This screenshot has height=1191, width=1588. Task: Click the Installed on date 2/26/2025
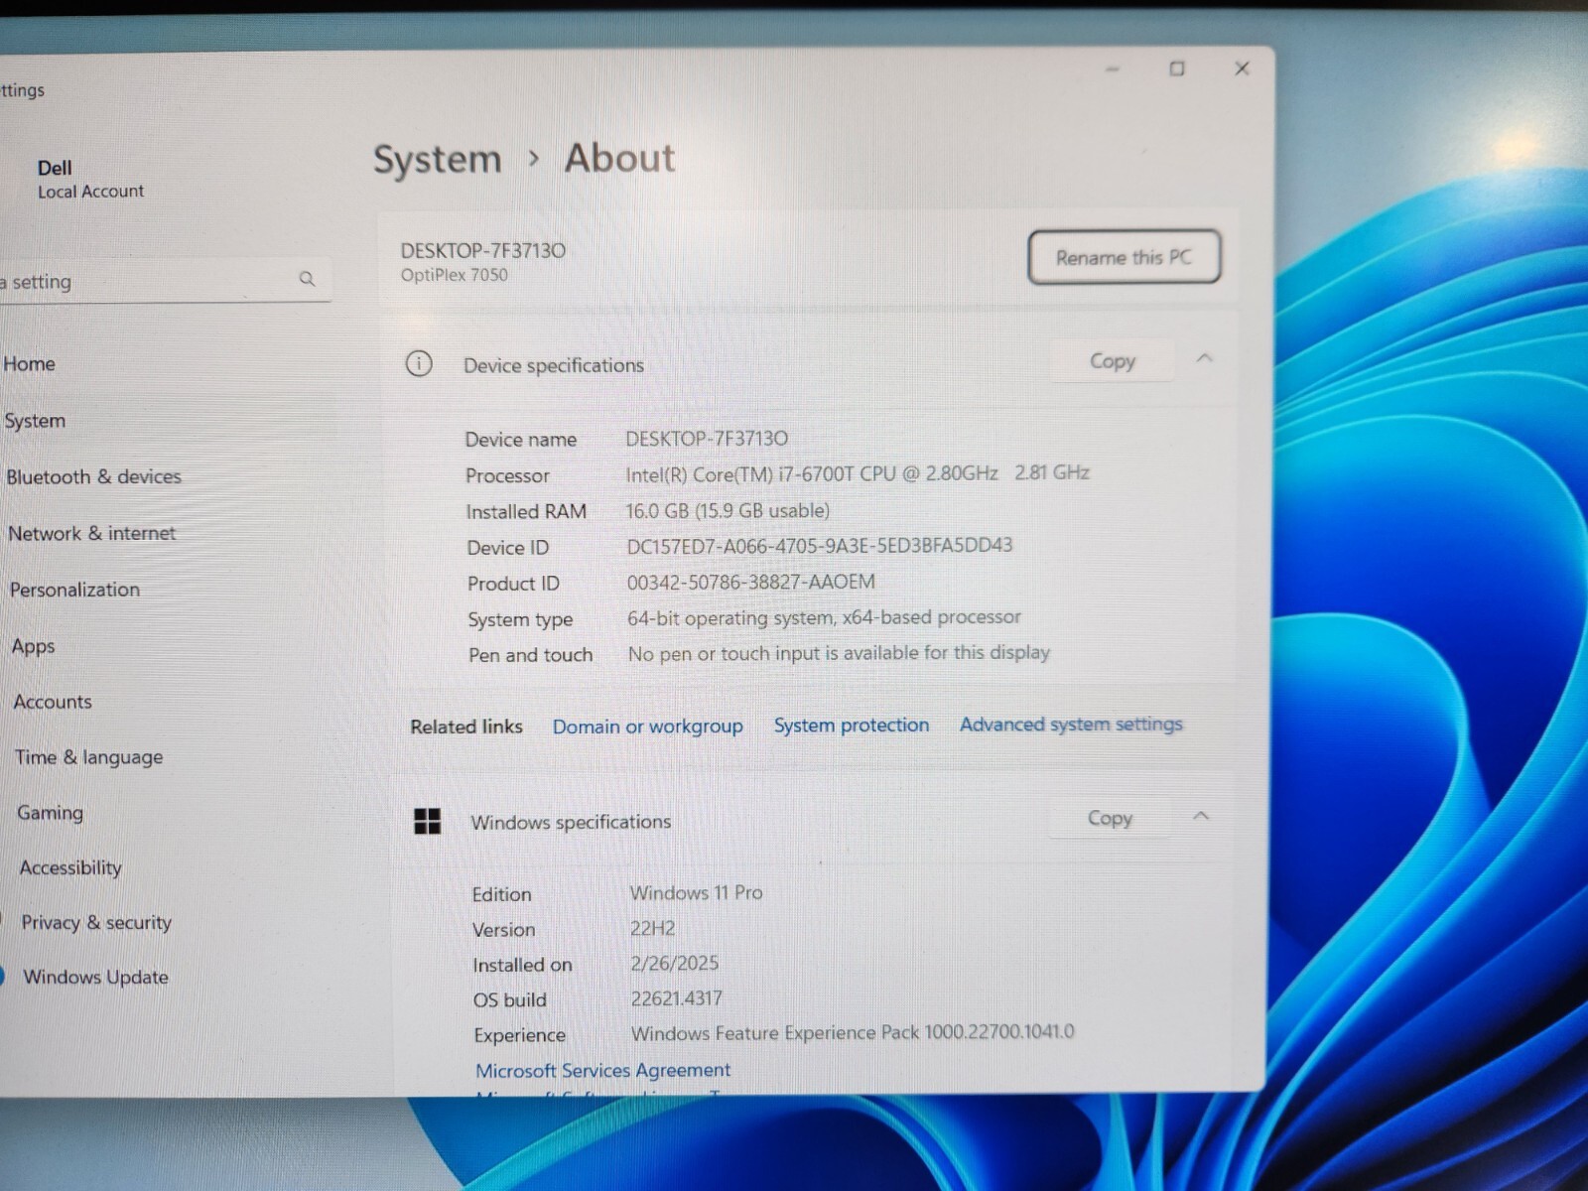674,963
